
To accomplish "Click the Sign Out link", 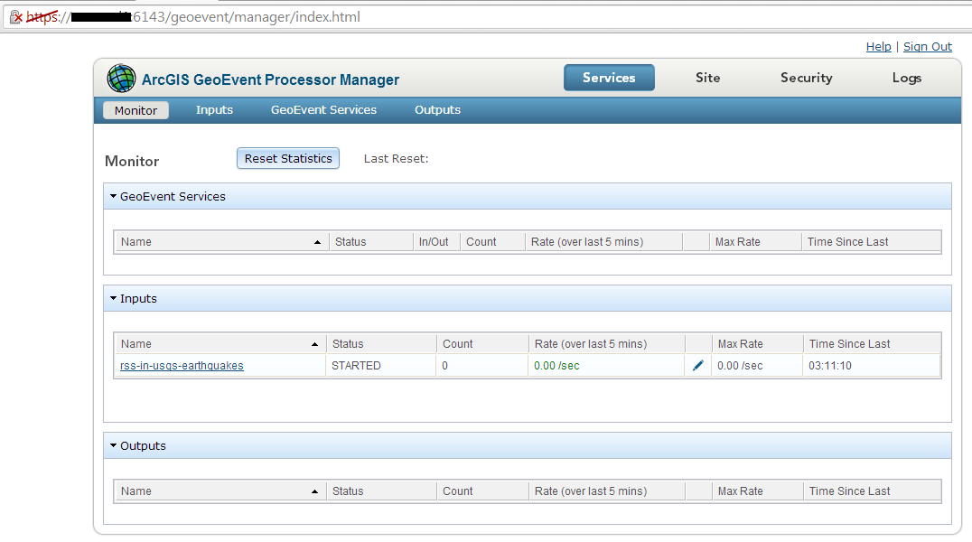I will point(928,46).
